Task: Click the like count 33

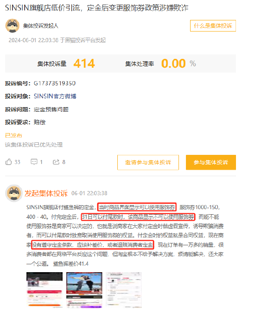Action: point(17,162)
